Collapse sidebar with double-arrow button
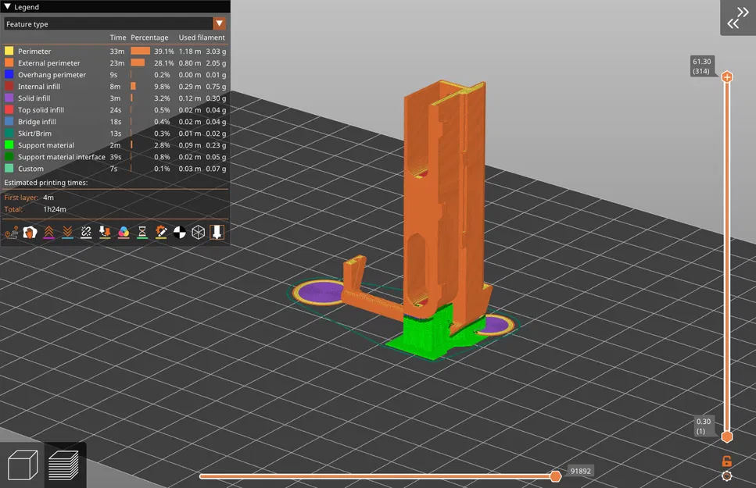 (x=738, y=18)
